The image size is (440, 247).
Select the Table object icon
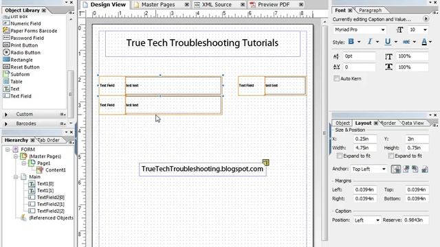click(x=6, y=82)
